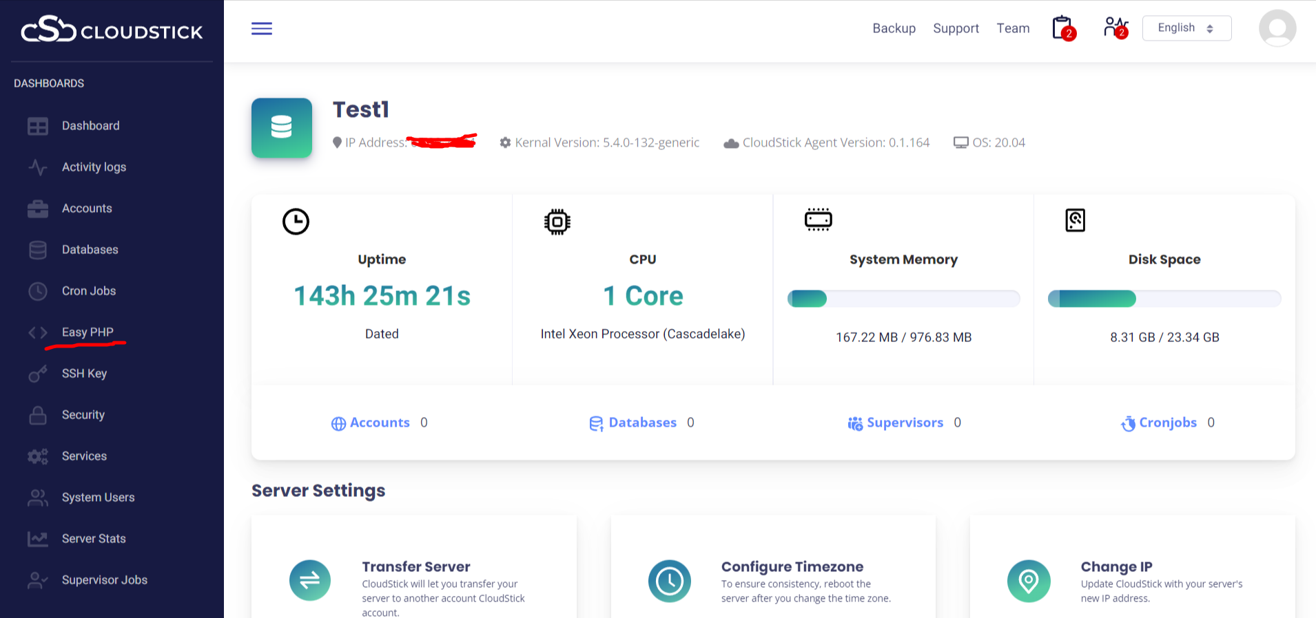Viewport: 1316px width, 618px height.
Task: Select Server Stats from the sidebar
Action: pos(94,539)
